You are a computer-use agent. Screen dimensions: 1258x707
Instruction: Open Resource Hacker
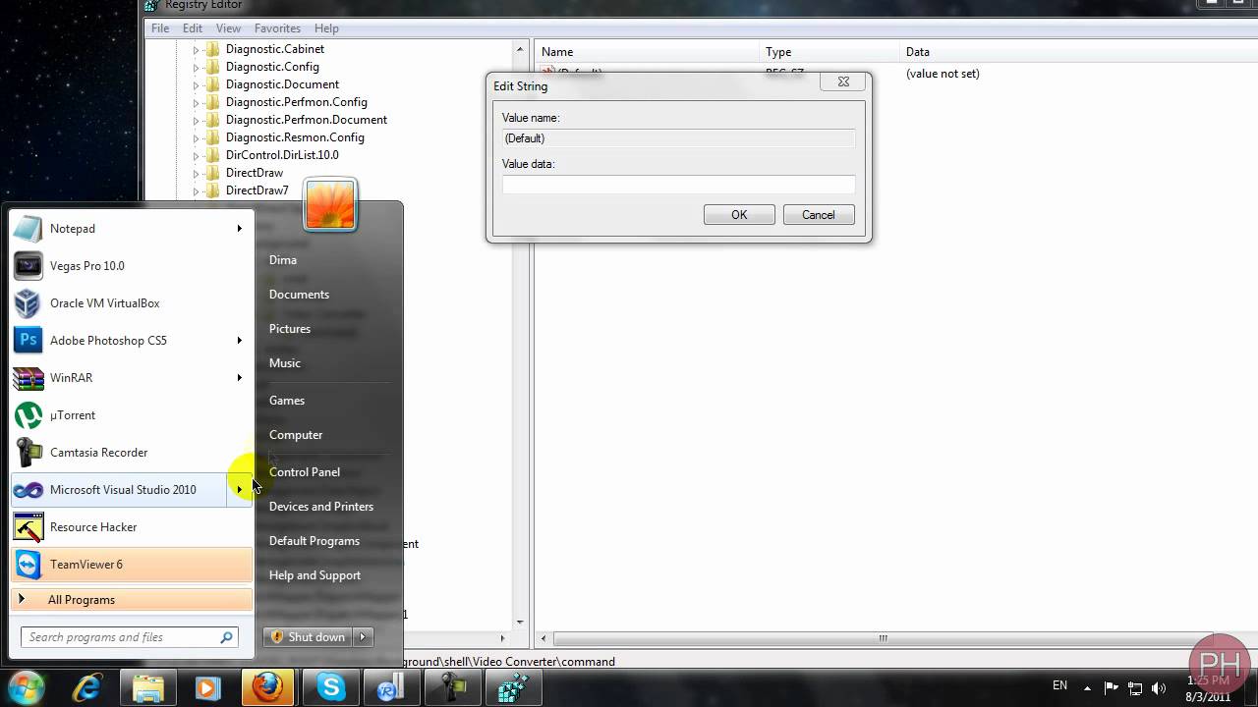click(x=132, y=527)
